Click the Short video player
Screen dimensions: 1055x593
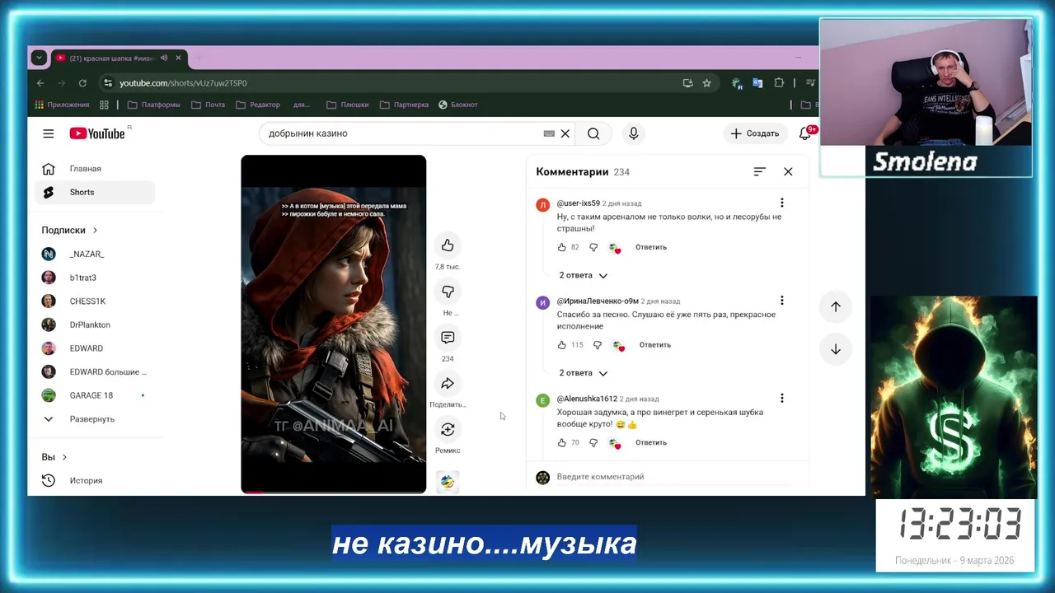point(334,324)
